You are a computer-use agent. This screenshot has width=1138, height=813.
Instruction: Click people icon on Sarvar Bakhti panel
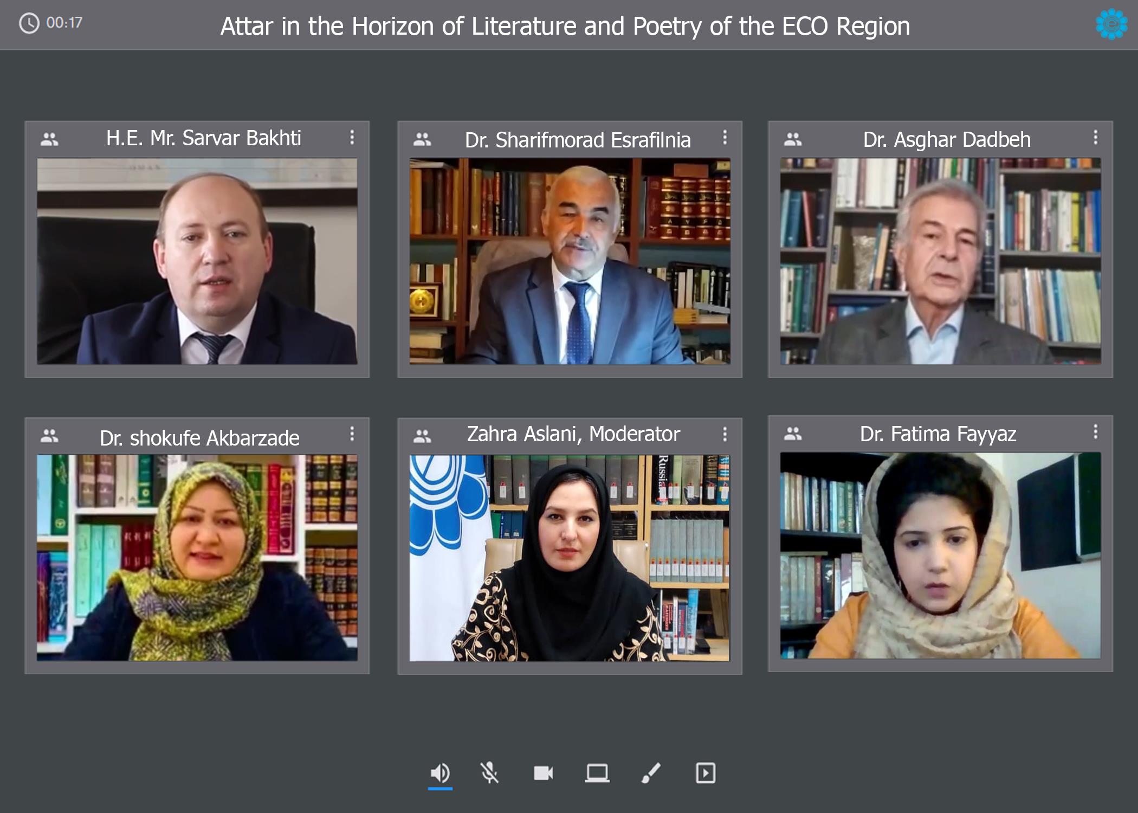pos(49,139)
